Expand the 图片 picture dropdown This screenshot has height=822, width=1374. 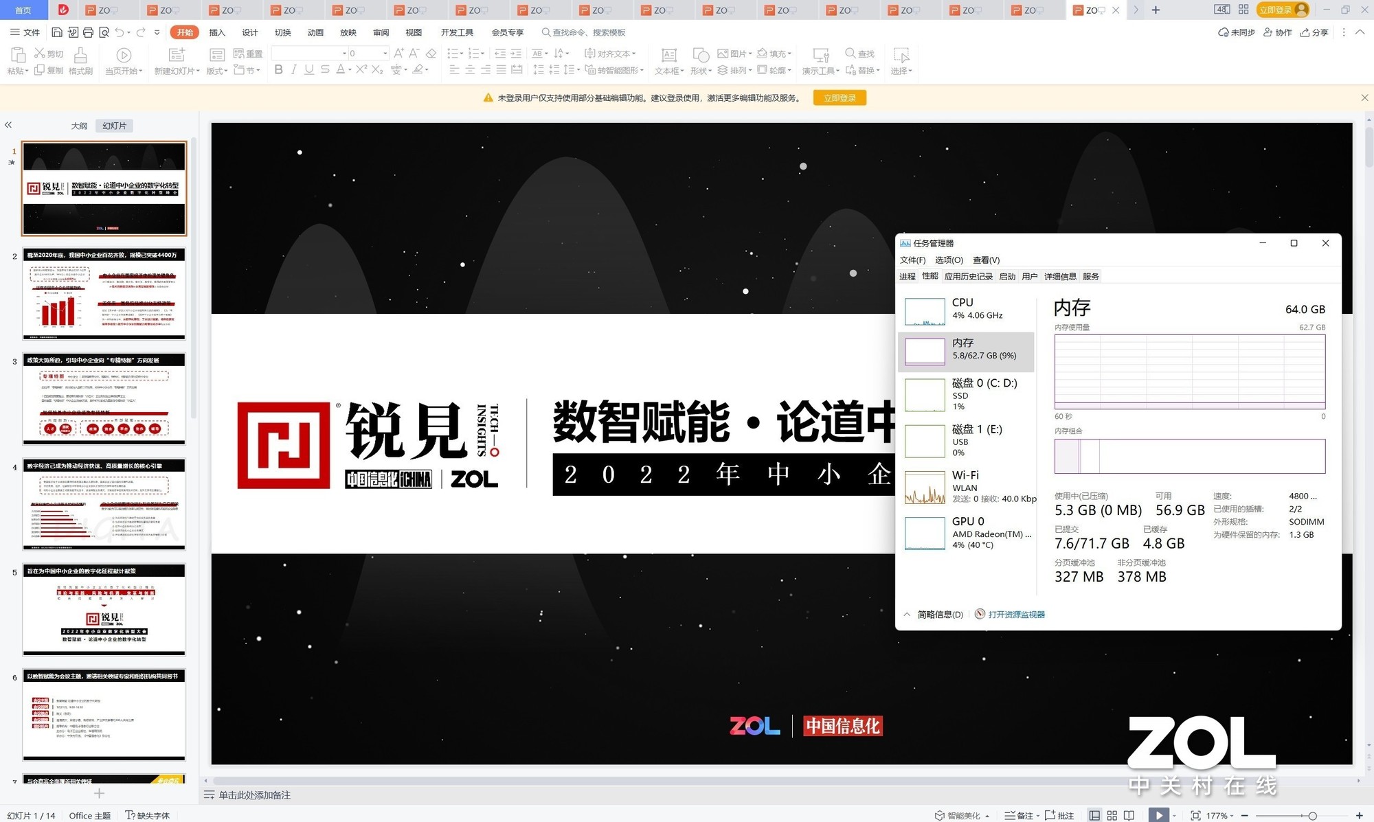tap(737, 53)
